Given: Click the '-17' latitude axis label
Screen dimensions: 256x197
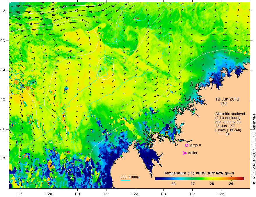Looking at the screenshot, I should click(3, 159).
